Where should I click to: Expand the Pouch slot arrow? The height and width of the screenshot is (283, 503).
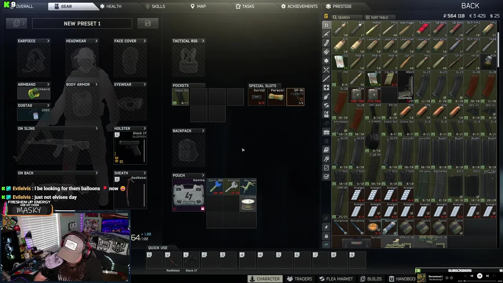pos(203,175)
